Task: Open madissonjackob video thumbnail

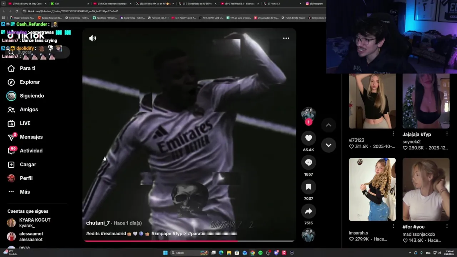Action: [426, 189]
